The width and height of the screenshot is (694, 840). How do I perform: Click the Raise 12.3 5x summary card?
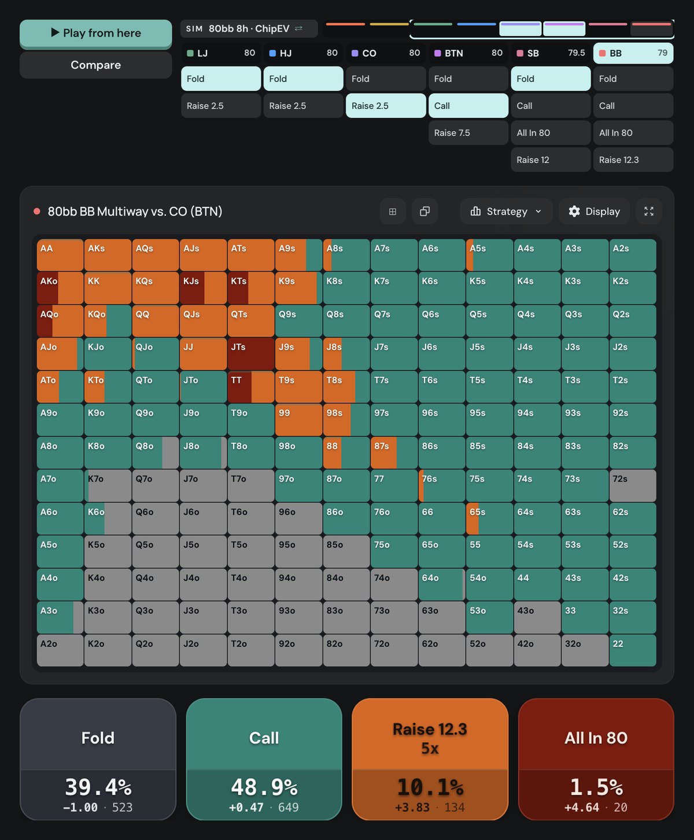click(430, 759)
